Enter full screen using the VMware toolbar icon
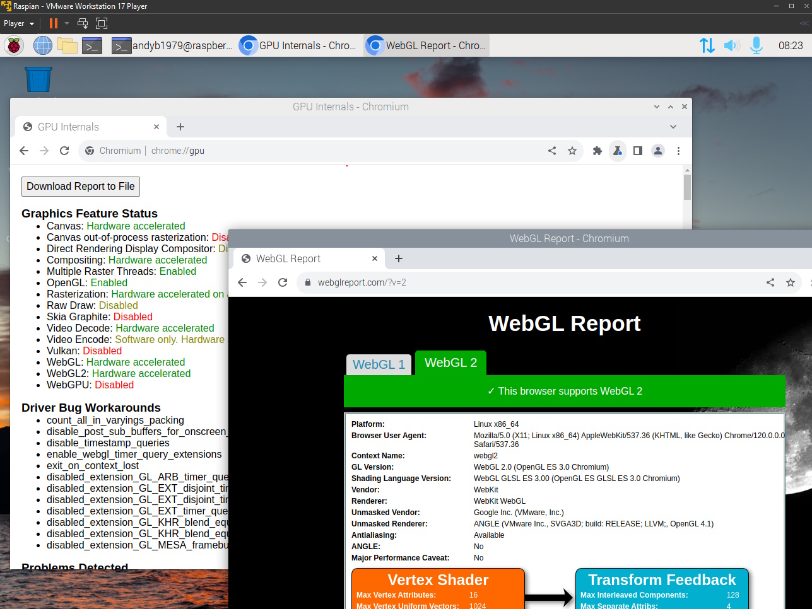812x609 pixels. pyautogui.click(x=102, y=23)
